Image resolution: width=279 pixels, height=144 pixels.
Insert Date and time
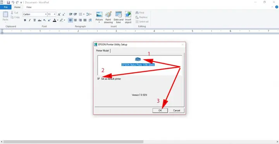(119, 17)
